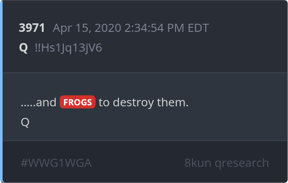Click the bold Q author name
The width and height of the screenshot is (288, 183).
[23, 48]
